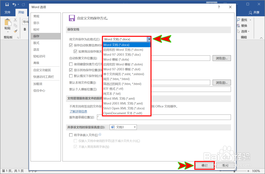Click the Copy icon in clipboard group
The height and width of the screenshot is (174, 265).
click(15, 25)
